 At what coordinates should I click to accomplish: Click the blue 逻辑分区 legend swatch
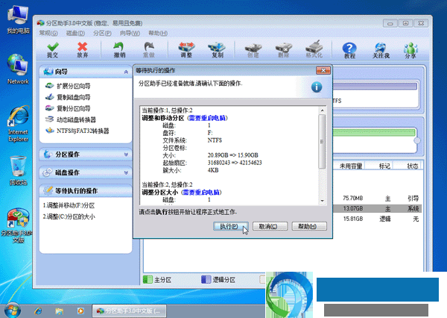(x=206, y=279)
